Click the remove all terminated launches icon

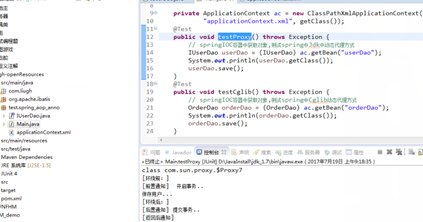point(399,152)
